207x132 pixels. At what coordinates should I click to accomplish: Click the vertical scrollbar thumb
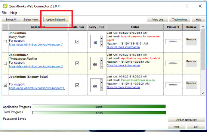tap(203, 49)
